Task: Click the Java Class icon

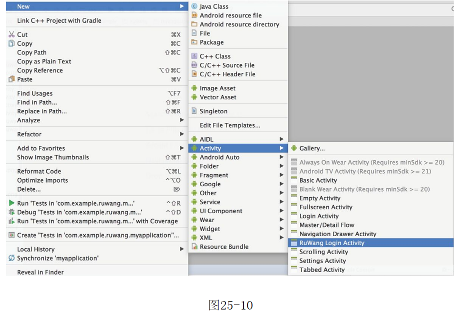Action: pos(194,6)
